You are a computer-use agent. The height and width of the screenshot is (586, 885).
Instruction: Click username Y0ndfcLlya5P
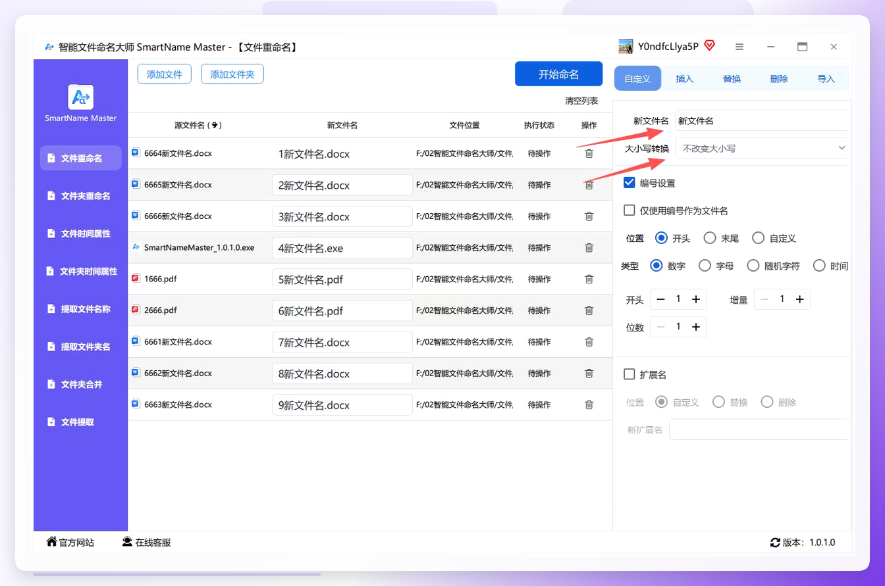tap(668, 46)
